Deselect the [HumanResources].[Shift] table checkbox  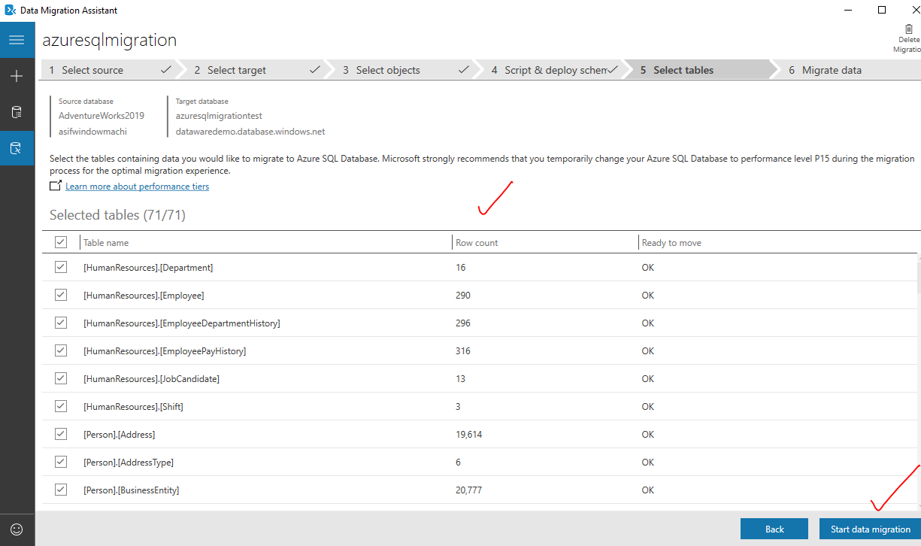(x=61, y=406)
